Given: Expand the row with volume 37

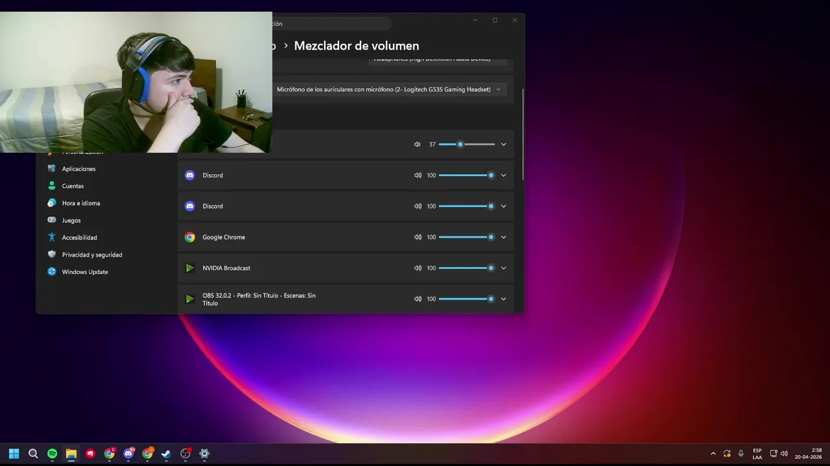Looking at the screenshot, I should click(x=503, y=144).
